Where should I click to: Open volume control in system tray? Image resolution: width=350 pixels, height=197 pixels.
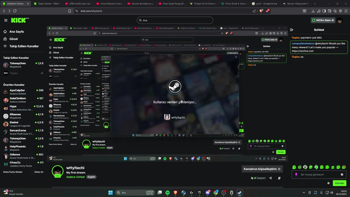click(331, 193)
